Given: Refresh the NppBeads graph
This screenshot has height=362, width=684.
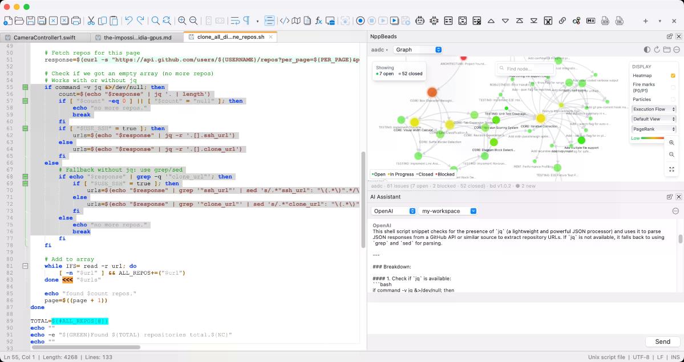Looking at the screenshot, I should (x=657, y=50).
